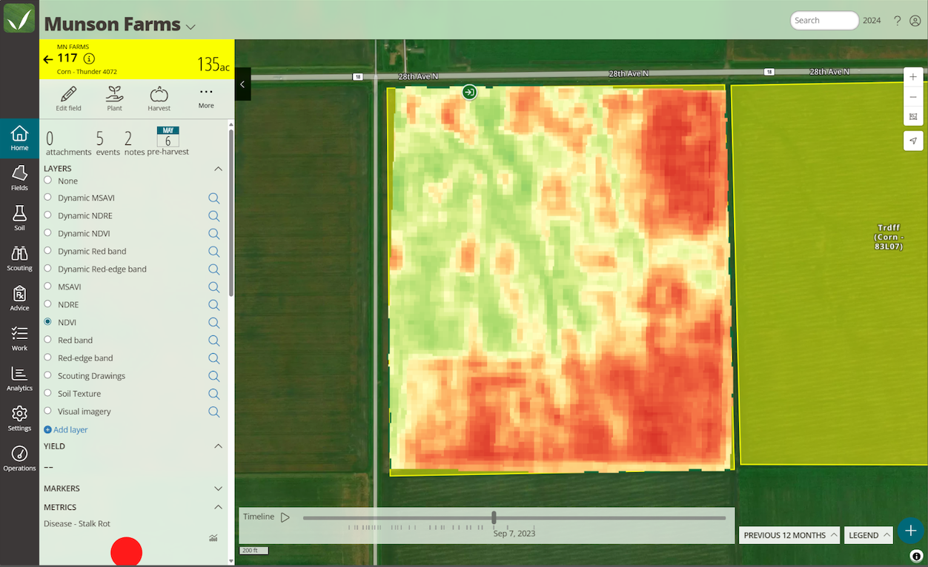
Task: Click the panel vertical scrollbar
Action: pos(231,215)
